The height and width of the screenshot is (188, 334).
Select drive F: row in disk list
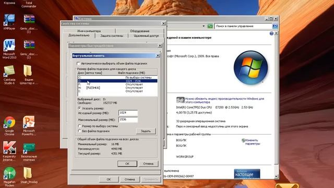[x=117, y=84]
